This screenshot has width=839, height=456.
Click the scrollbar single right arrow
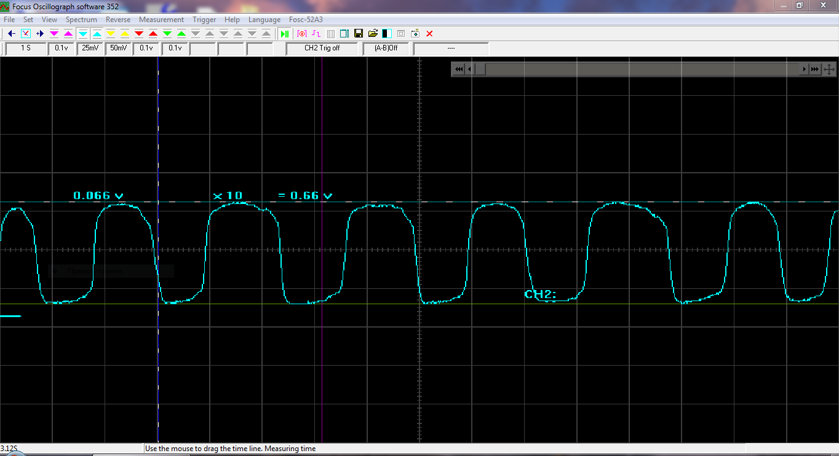click(x=804, y=69)
